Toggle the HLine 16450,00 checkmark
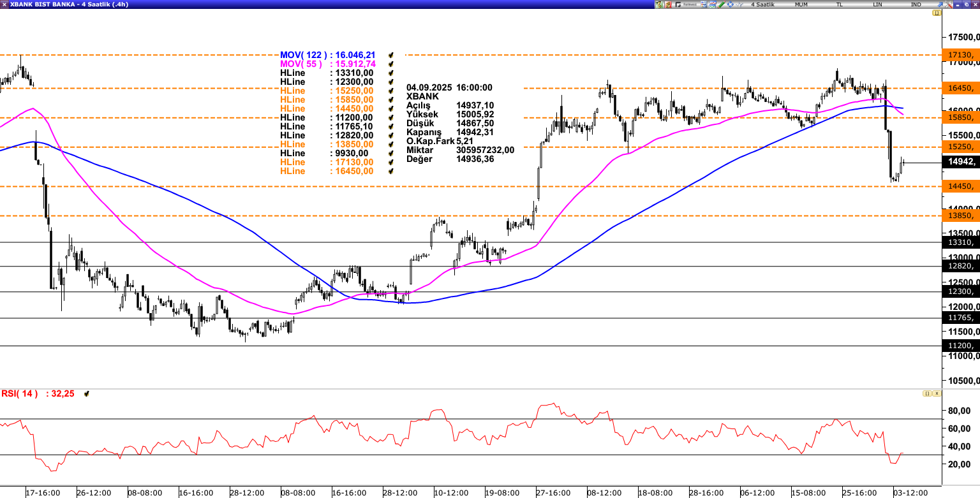980x498 pixels. [x=391, y=172]
